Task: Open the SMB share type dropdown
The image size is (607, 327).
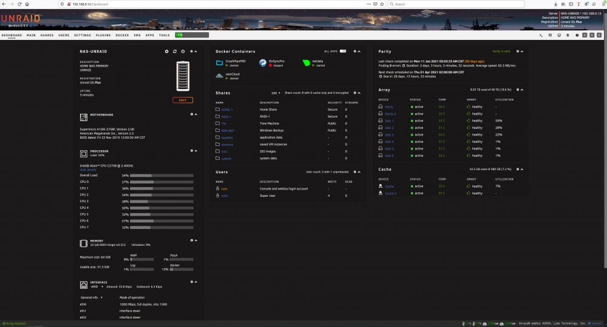Action: 276,93
